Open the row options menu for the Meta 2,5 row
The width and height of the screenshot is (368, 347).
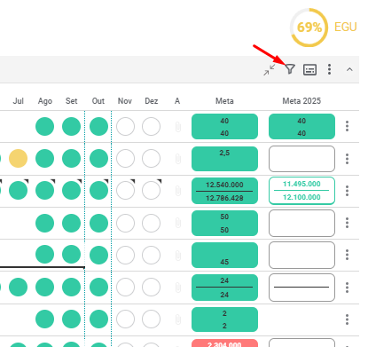tap(347, 159)
